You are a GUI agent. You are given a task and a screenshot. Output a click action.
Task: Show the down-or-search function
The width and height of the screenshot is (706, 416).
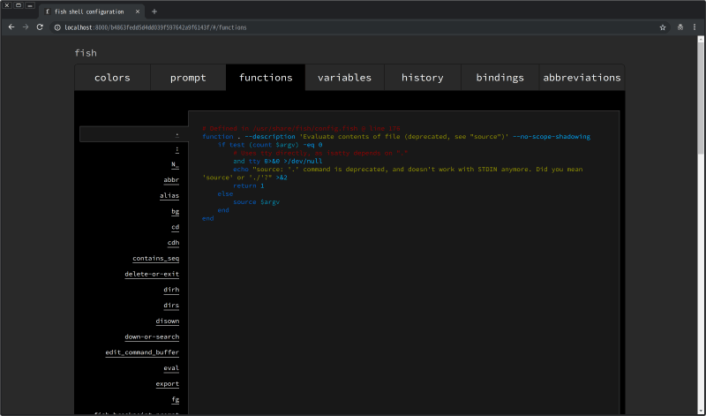(152, 337)
